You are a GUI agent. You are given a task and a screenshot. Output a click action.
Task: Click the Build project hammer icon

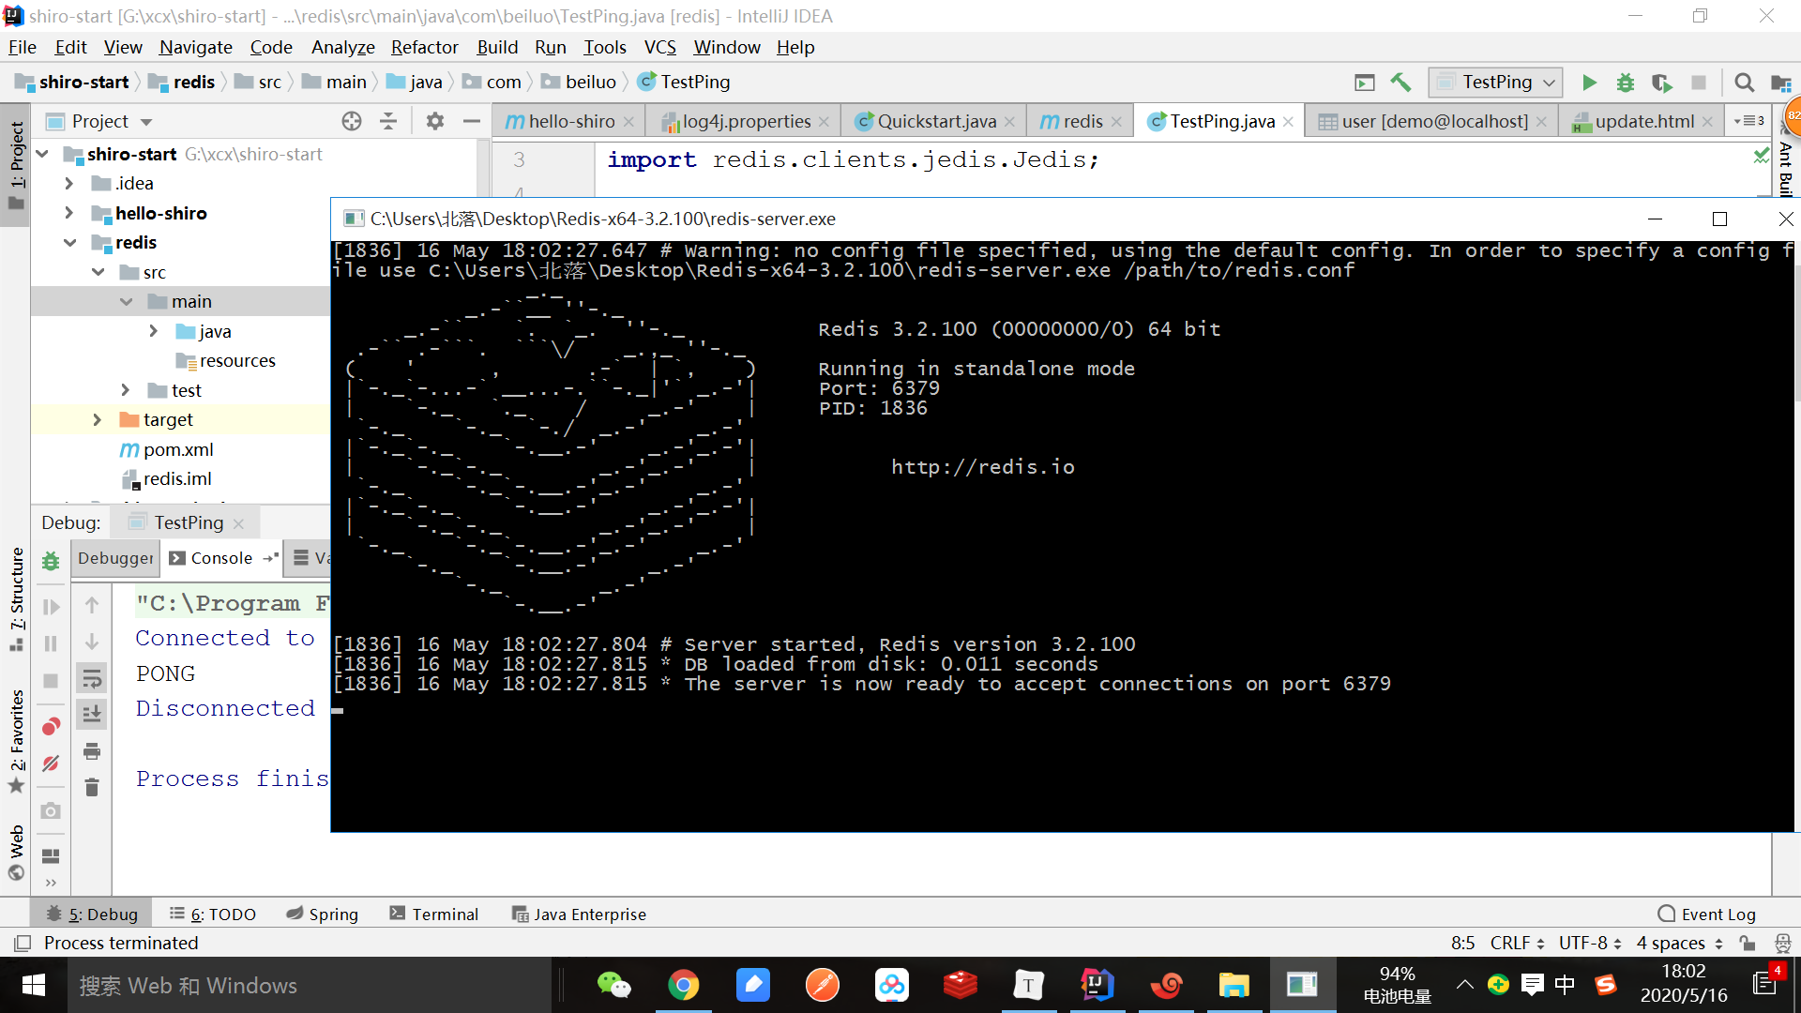coord(1400,83)
